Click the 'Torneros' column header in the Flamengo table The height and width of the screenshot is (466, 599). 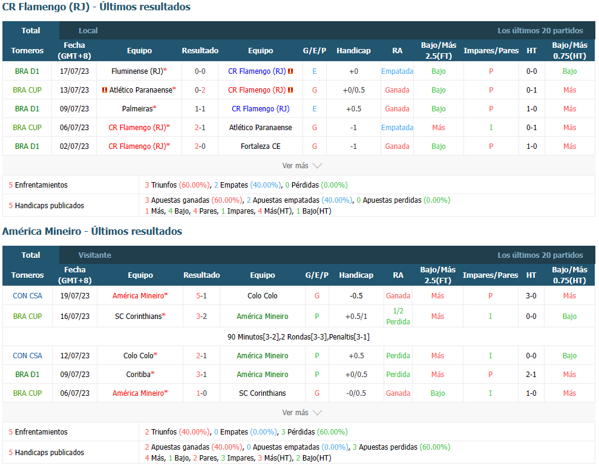point(27,50)
